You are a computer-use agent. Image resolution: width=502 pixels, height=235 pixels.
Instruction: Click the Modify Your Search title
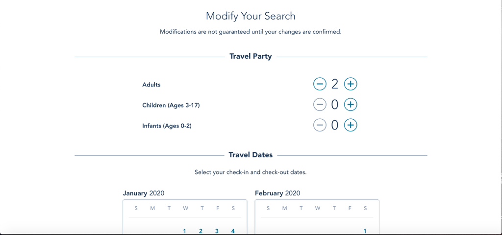pos(251,16)
